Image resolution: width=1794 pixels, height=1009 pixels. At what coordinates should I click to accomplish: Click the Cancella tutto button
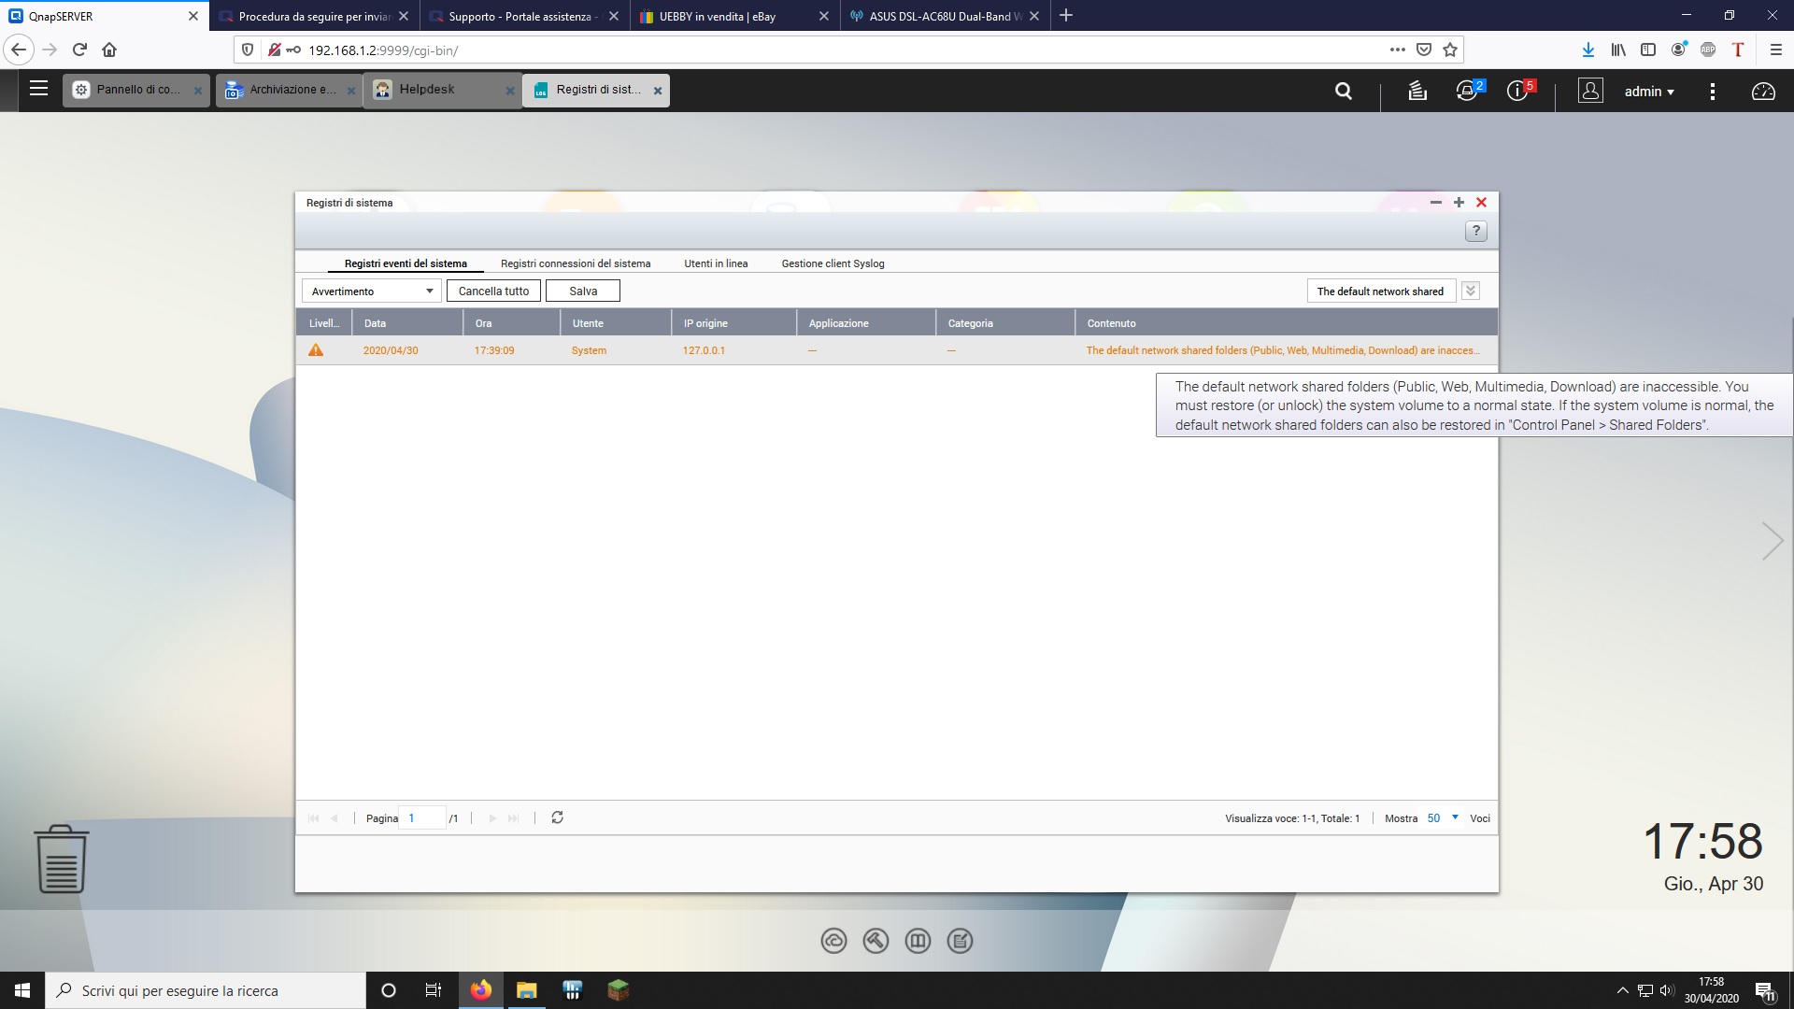coord(493,291)
